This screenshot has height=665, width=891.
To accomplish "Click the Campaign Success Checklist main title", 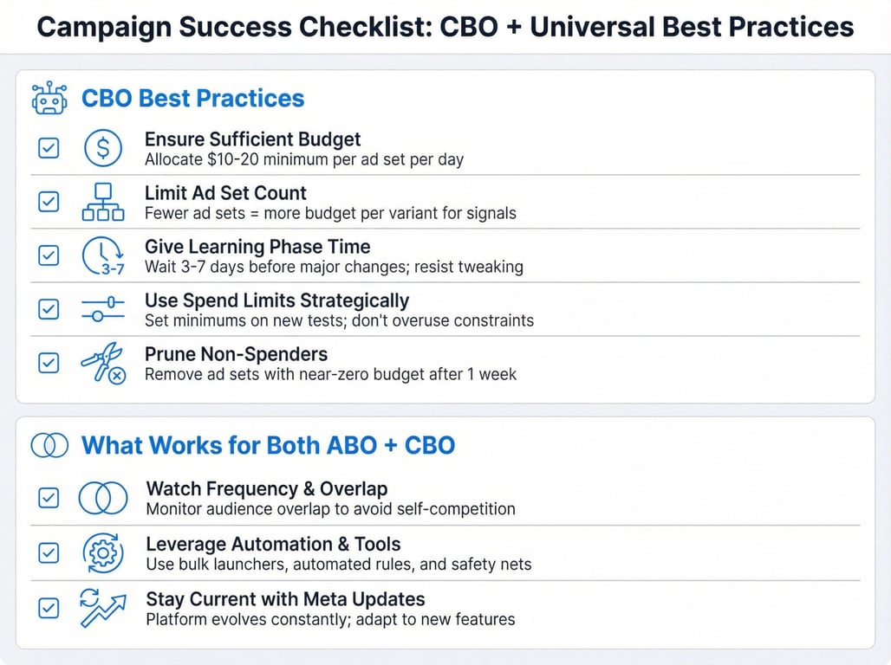I will pos(445,27).
